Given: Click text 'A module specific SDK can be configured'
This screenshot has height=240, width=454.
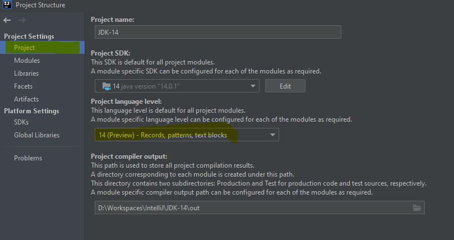Looking at the screenshot, I should coord(206,71).
